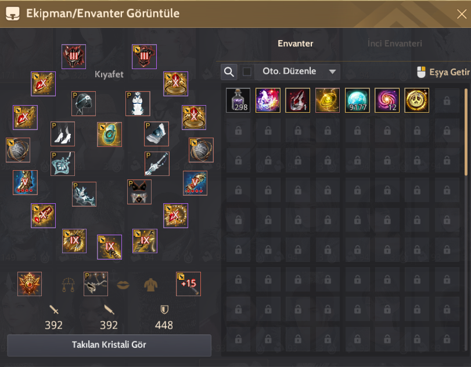
Task: Click the teal orb item showing 9177
Action: (x=357, y=100)
